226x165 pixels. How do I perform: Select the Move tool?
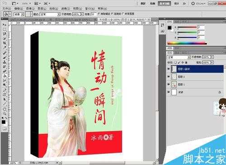pos(5,24)
